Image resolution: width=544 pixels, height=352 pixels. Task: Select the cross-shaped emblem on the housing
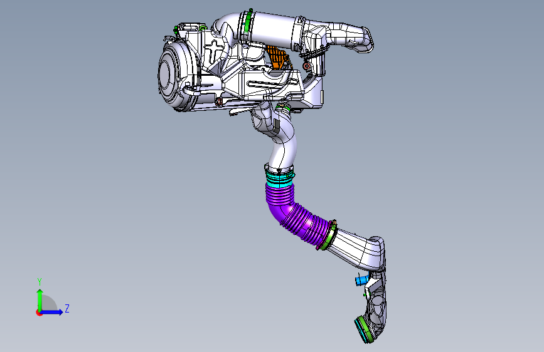214,50
